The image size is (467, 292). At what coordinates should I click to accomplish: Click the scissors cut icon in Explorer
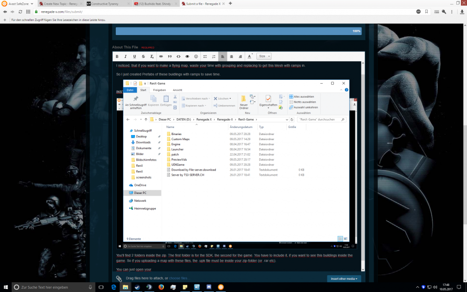pos(175,97)
